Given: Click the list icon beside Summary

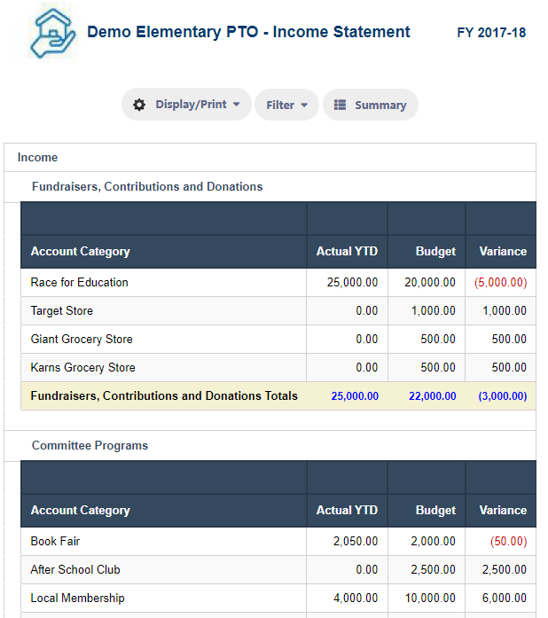Looking at the screenshot, I should 340,105.
